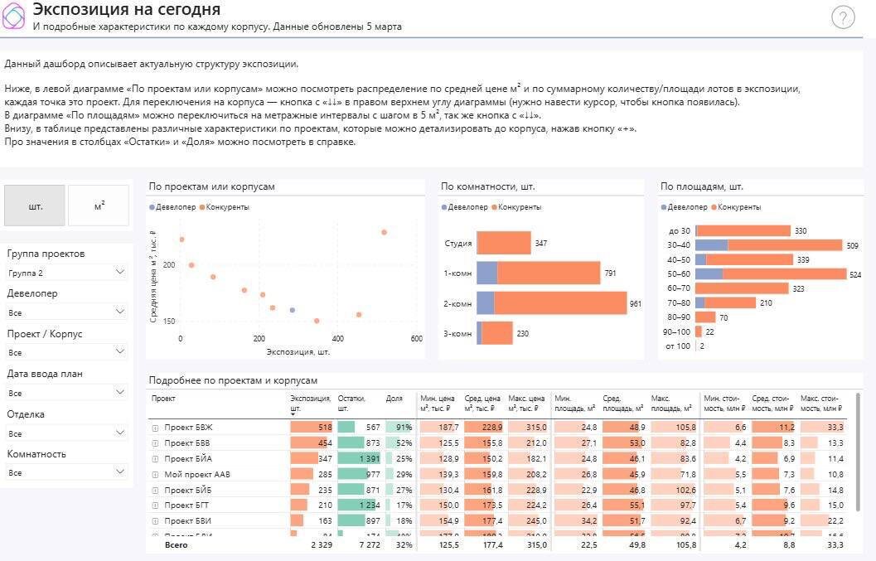The height and width of the screenshot is (561, 876).
Task: Select the 80–90 area bar
Action: coord(705,317)
